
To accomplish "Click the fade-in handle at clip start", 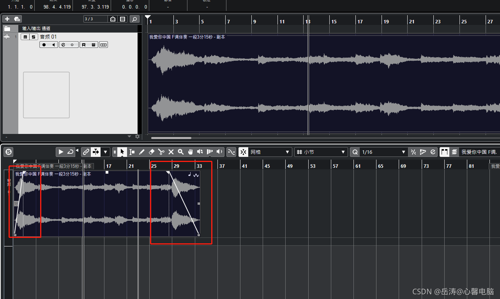I will pos(24,172).
